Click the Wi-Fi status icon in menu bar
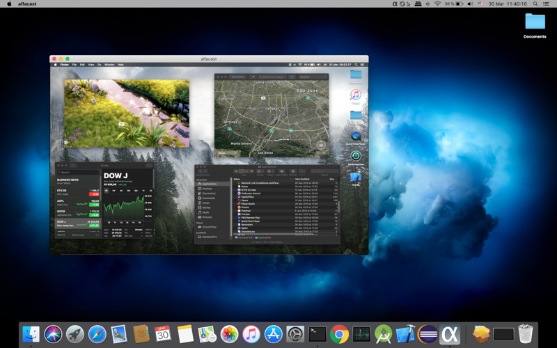 (437, 4)
